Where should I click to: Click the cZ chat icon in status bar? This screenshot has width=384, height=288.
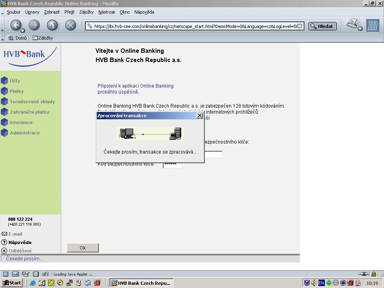click(45, 274)
